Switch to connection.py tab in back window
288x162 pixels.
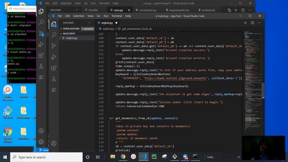pos(148,10)
